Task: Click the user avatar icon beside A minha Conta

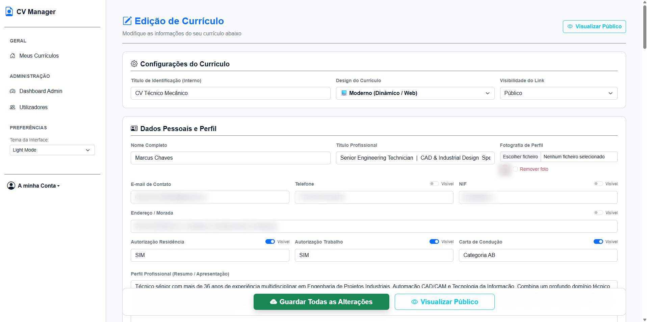Action: [x=11, y=186]
